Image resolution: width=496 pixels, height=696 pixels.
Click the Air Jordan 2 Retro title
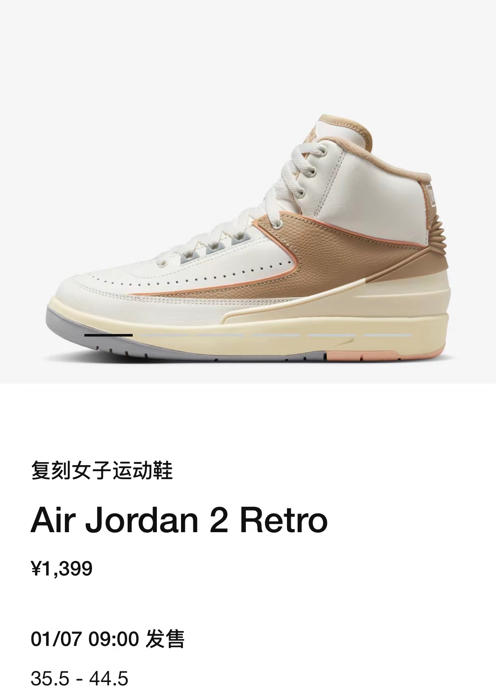click(179, 520)
